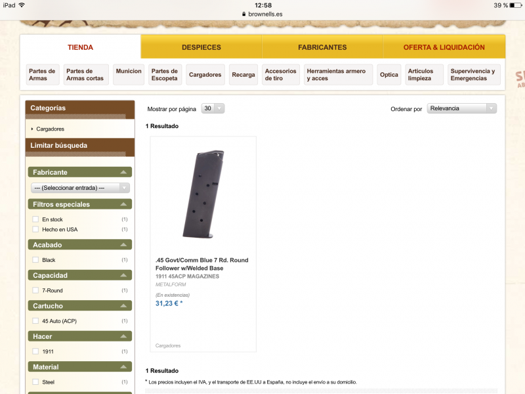Open the Ordenar por Relevancia dropdown
Screen dimensions: 525x394
462,108
